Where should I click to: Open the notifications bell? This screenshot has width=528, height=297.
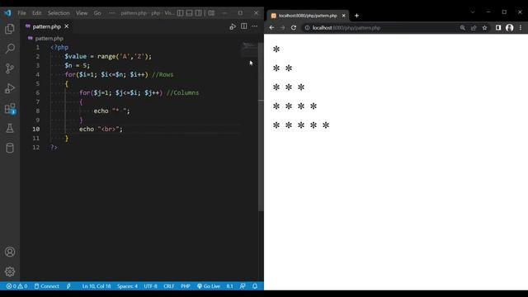pos(255,286)
